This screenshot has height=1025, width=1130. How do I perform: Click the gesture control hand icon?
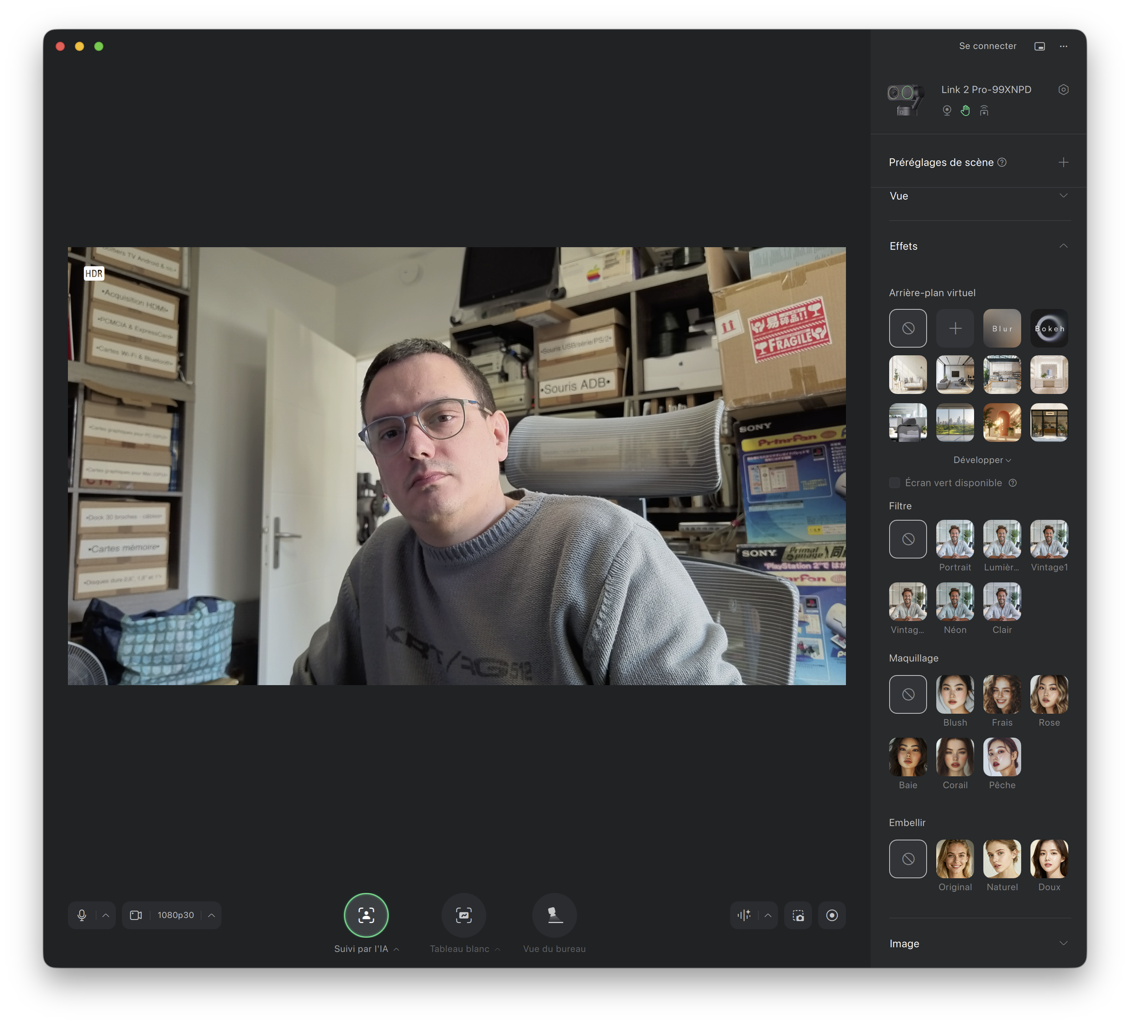coord(965,110)
